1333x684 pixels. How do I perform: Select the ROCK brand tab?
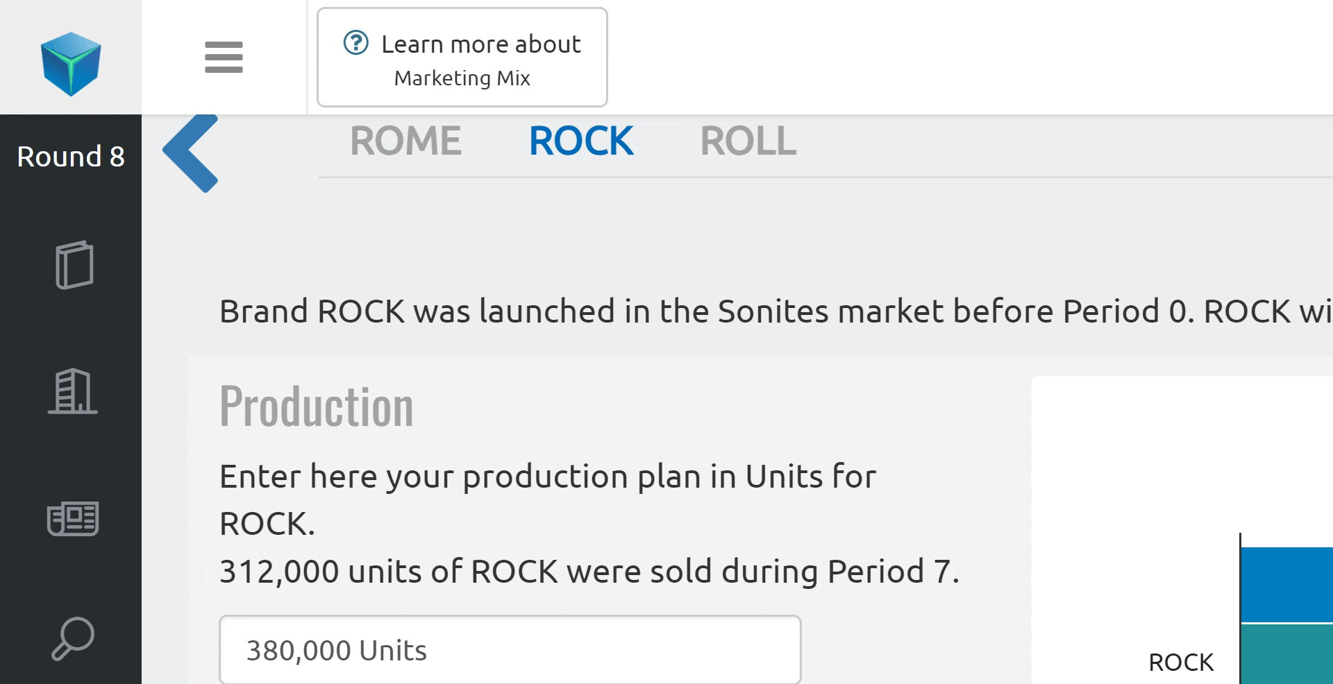tap(581, 141)
